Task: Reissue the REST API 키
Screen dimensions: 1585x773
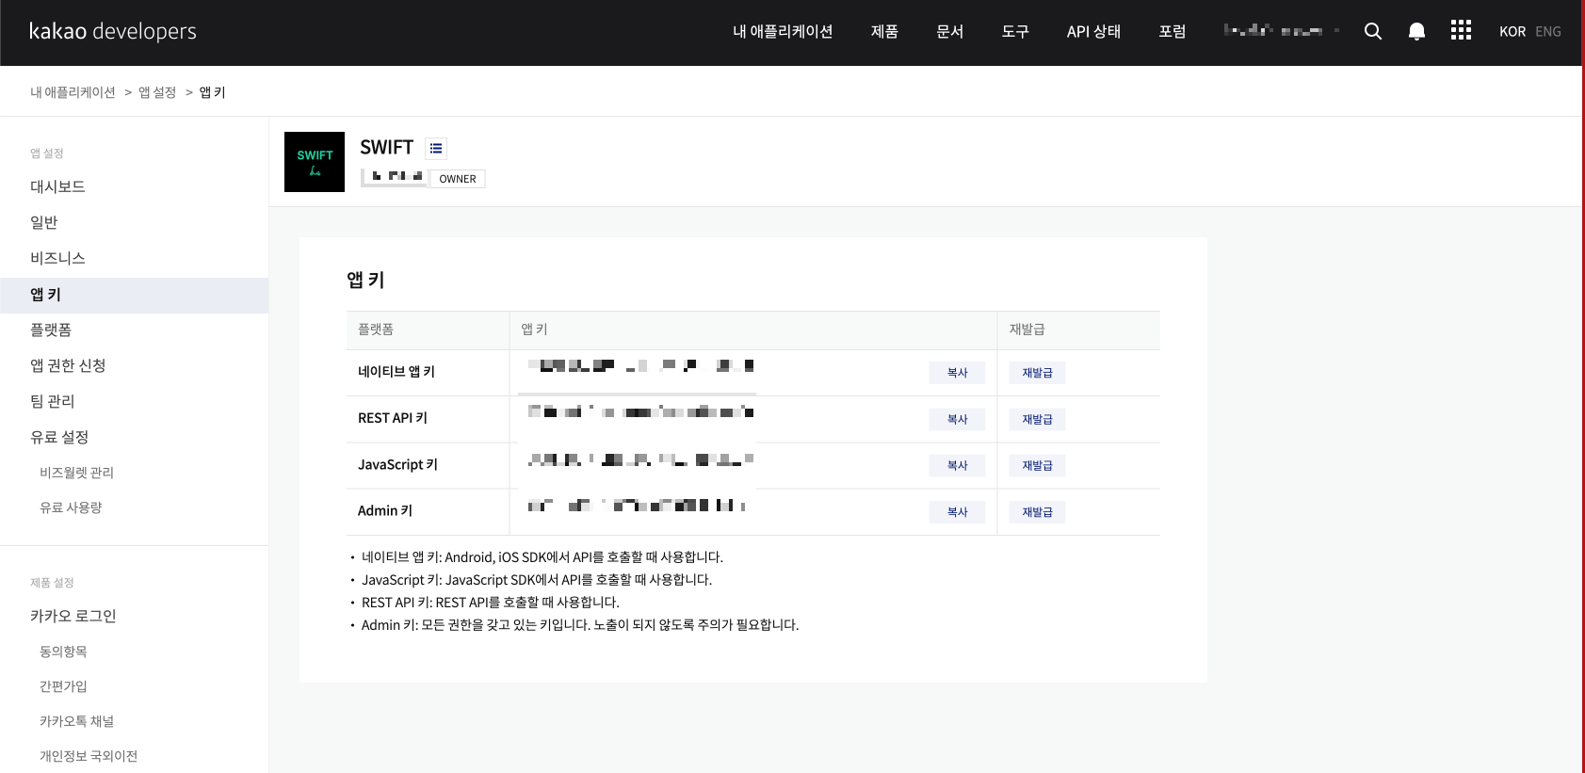Action: coord(1037,419)
